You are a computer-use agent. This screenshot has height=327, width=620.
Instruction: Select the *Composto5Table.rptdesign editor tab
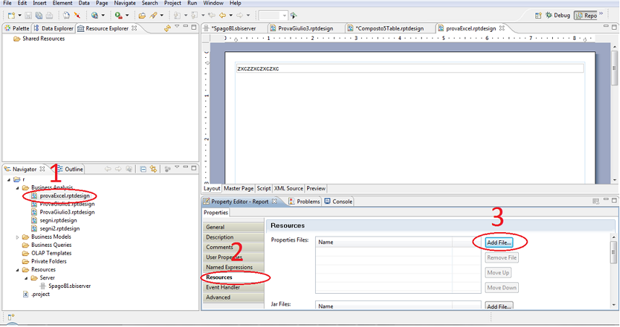[x=386, y=28]
